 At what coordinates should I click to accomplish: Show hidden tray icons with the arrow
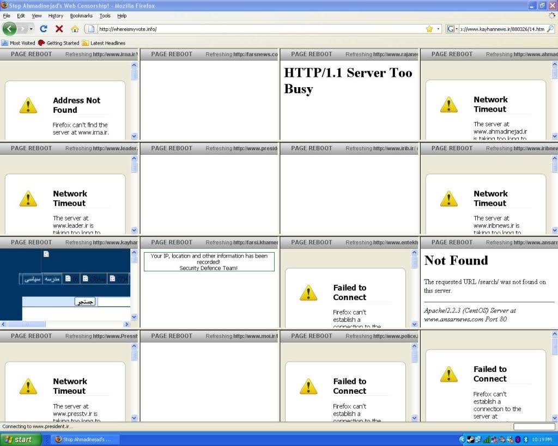tap(462, 439)
